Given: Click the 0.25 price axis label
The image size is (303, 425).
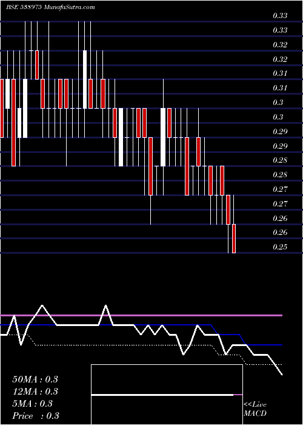Looking at the screenshot, I should click(x=280, y=247).
